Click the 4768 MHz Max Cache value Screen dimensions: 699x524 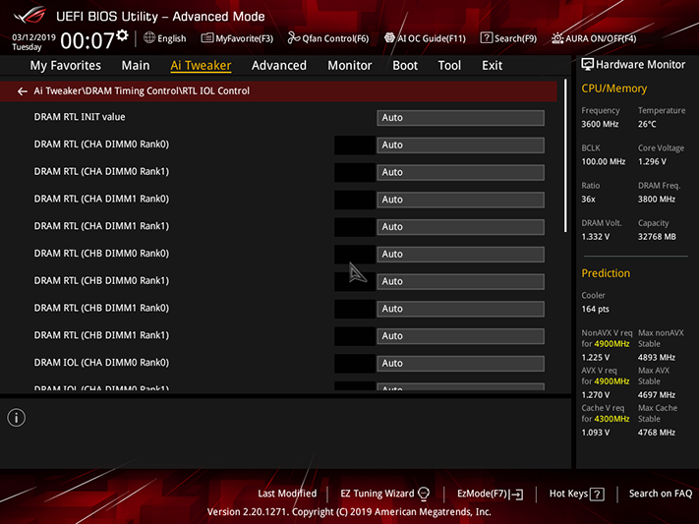pyautogui.click(x=657, y=433)
